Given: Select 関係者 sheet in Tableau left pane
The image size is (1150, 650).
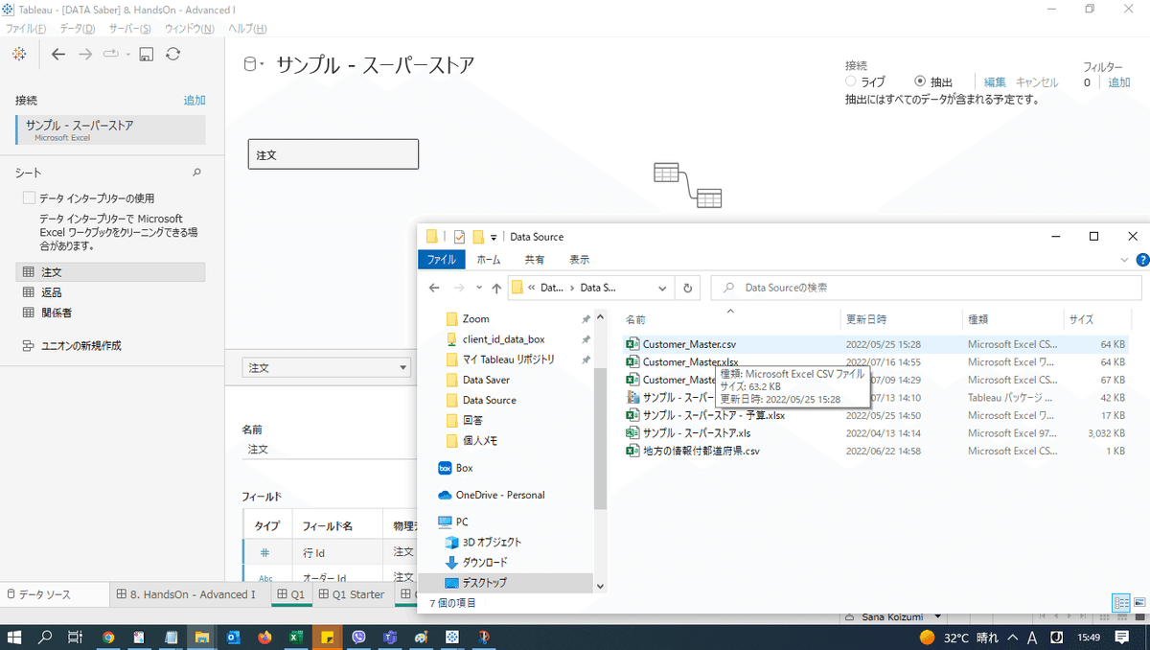Looking at the screenshot, I should [110, 313].
